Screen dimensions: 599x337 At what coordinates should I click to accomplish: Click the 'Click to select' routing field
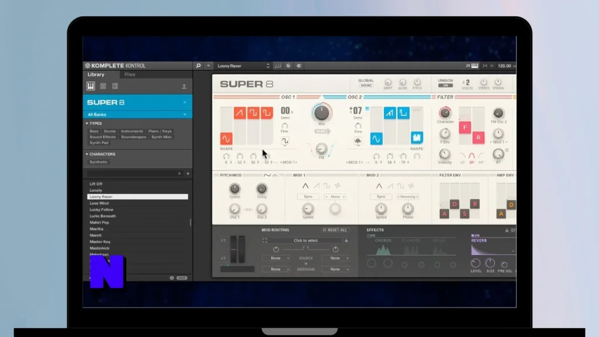pyautogui.click(x=305, y=240)
